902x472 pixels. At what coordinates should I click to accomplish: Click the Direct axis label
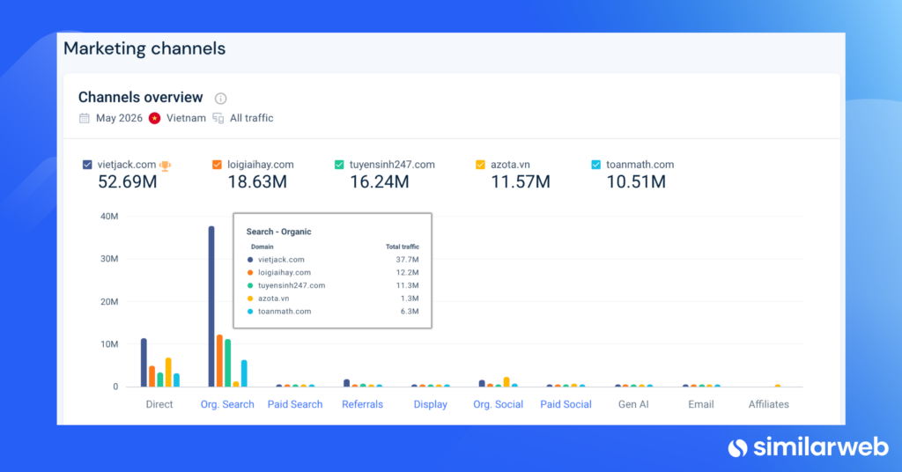click(159, 404)
